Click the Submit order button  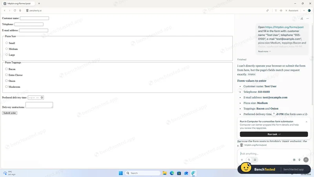[9, 113]
